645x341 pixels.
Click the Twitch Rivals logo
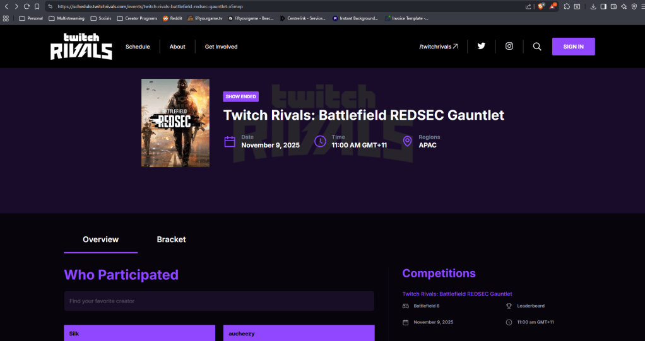pyautogui.click(x=81, y=47)
